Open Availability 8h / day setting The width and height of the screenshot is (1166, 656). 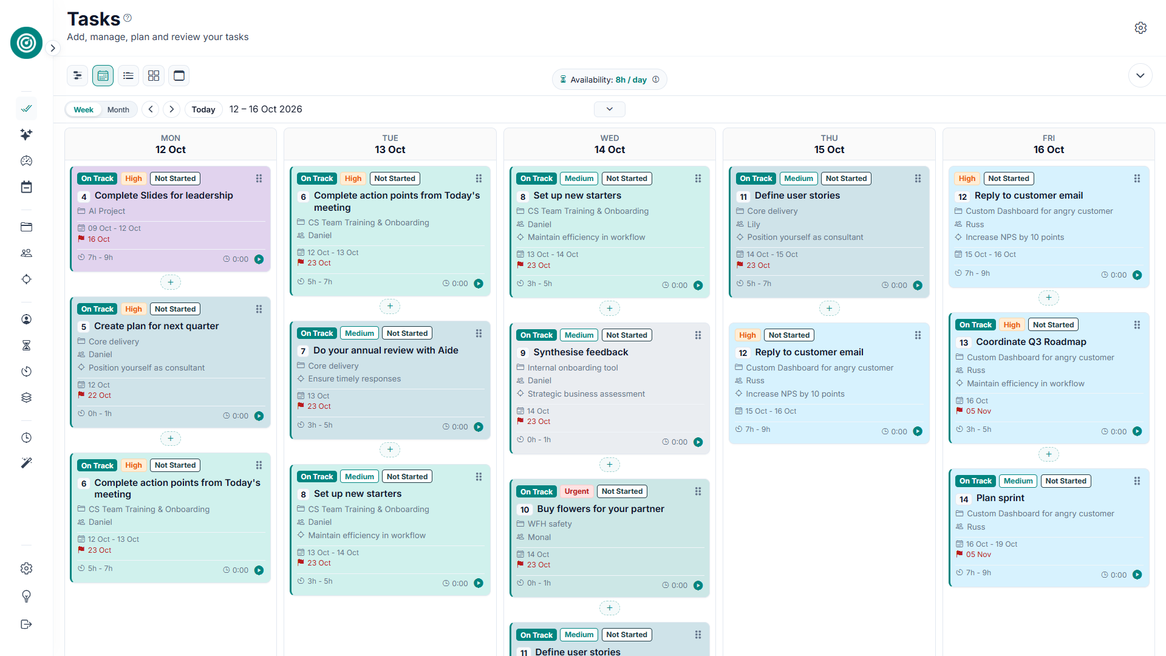[610, 80]
